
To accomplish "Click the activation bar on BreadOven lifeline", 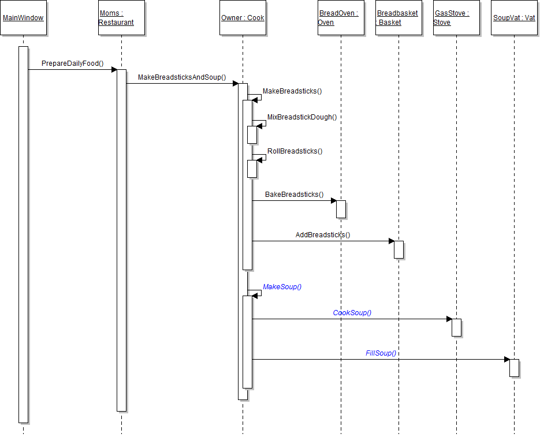I will (x=341, y=209).
